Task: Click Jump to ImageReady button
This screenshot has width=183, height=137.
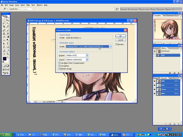Action: click(6, 73)
